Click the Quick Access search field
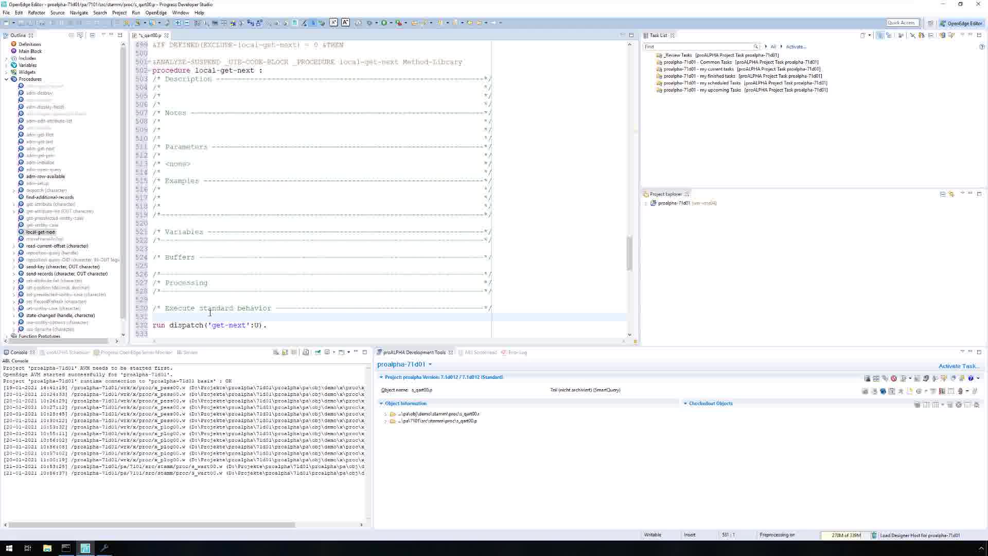Viewport: 988px width, 556px height. [902, 23]
